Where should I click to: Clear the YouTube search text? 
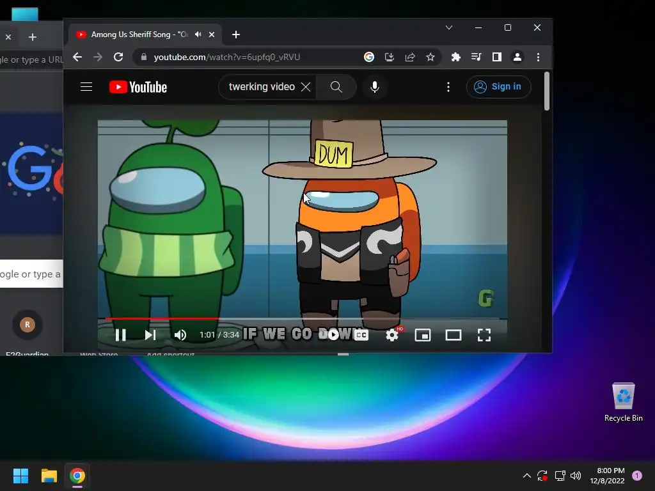[306, 87]
